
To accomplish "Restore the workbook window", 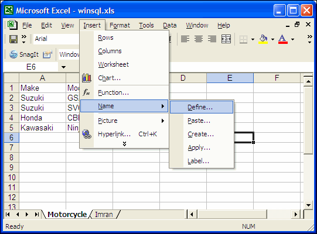I will click(297, 25).
